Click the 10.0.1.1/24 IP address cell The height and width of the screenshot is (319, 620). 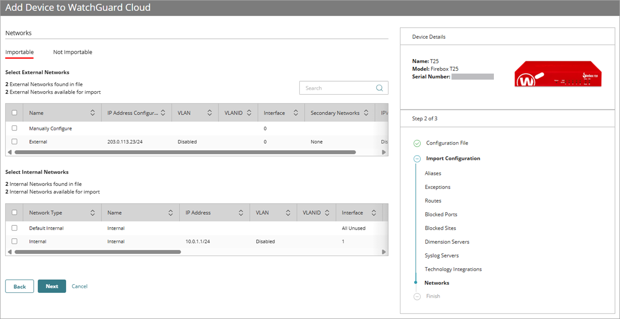198,241
